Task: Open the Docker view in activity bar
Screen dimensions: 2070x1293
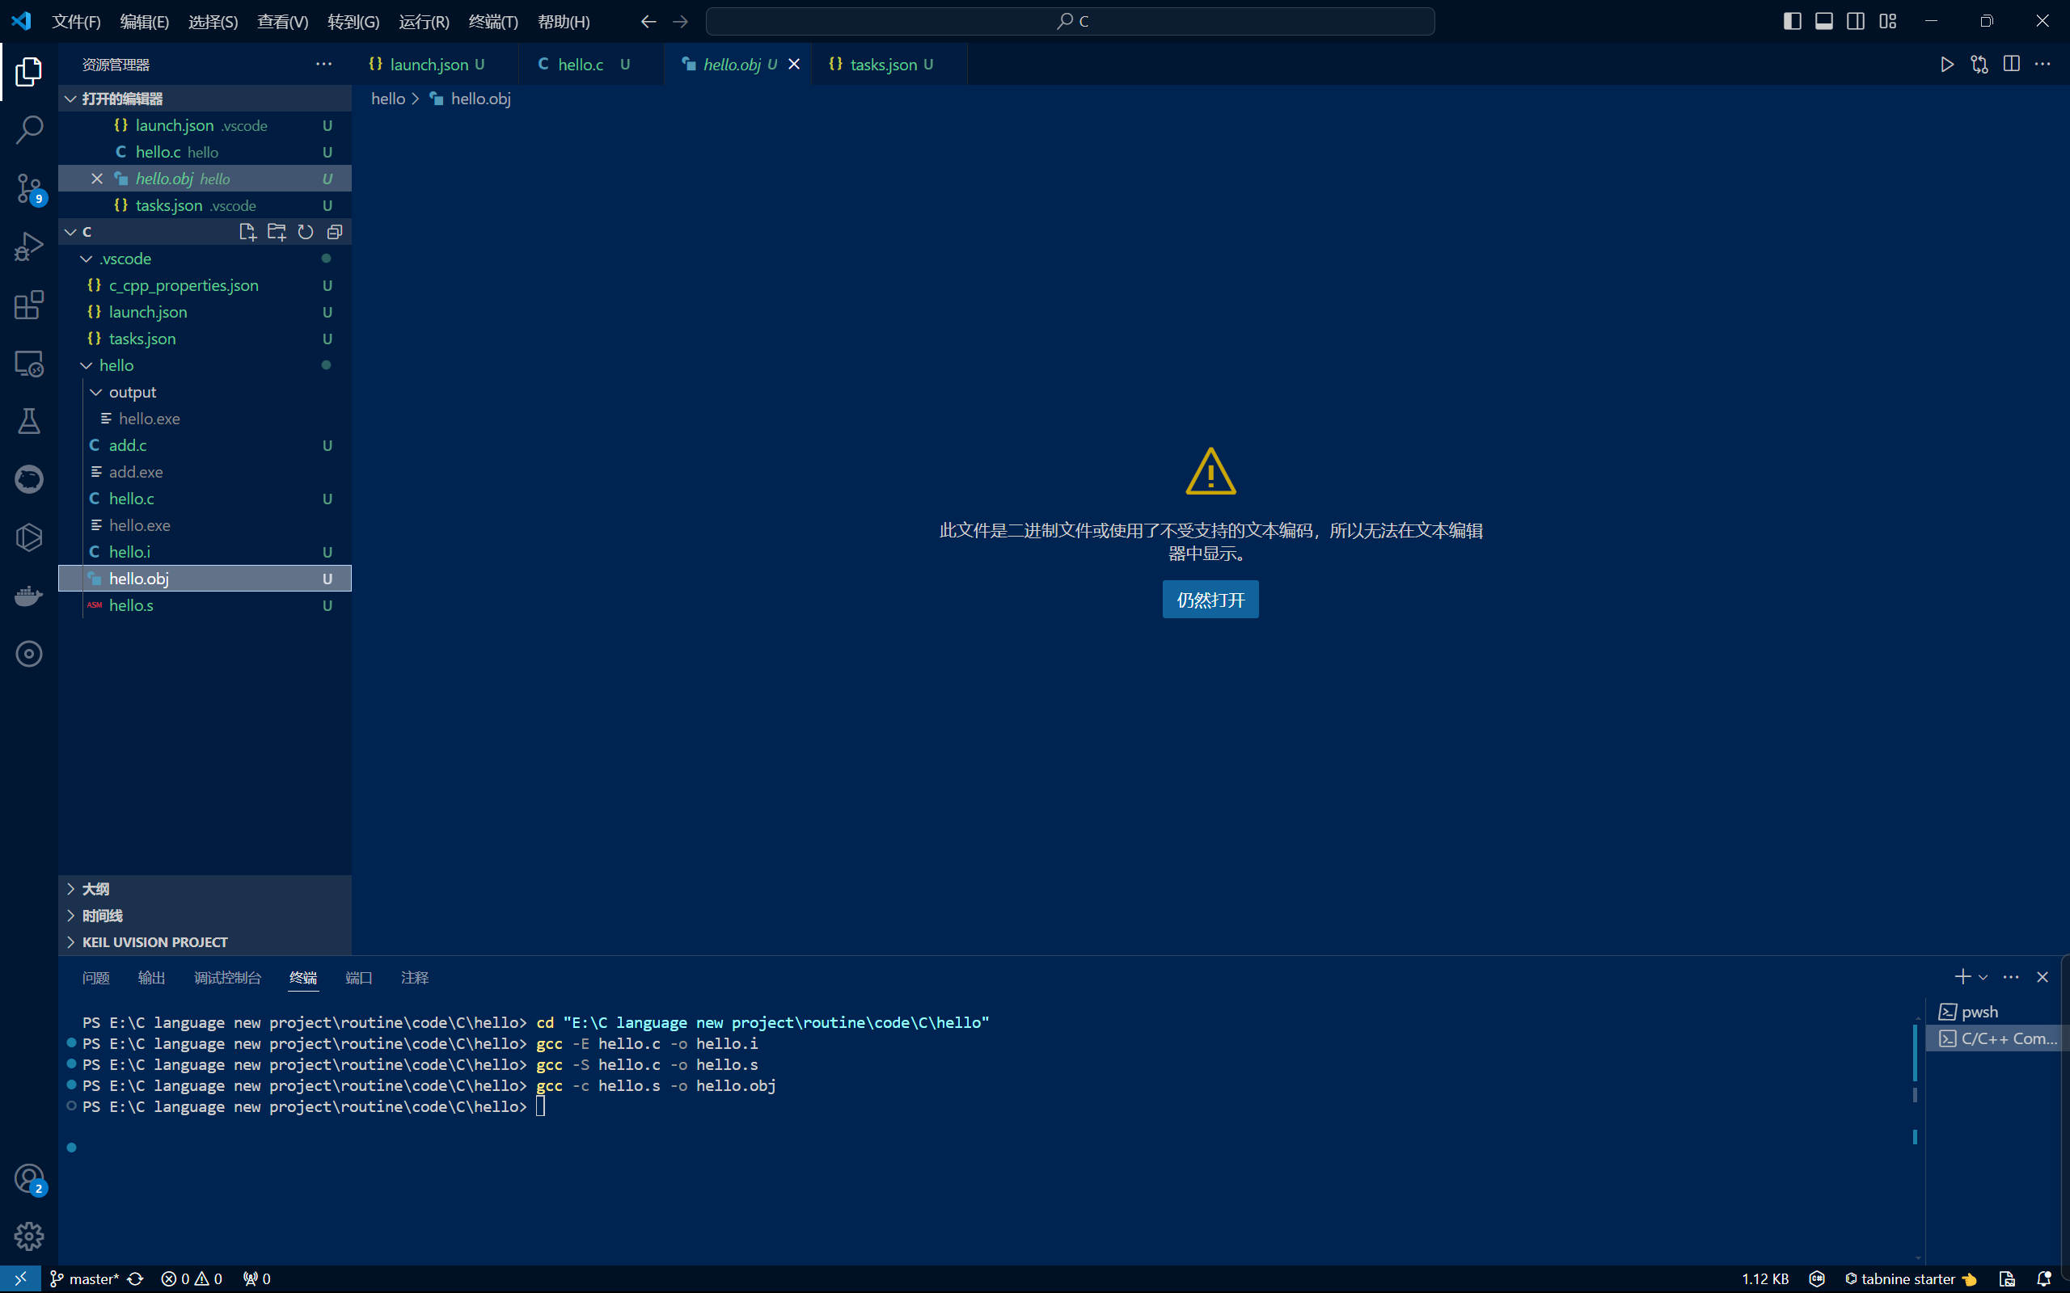Action: point(29,596)
